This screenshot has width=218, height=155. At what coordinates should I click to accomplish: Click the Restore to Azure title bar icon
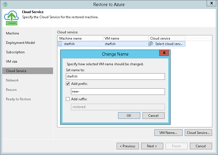coord(5,4)
